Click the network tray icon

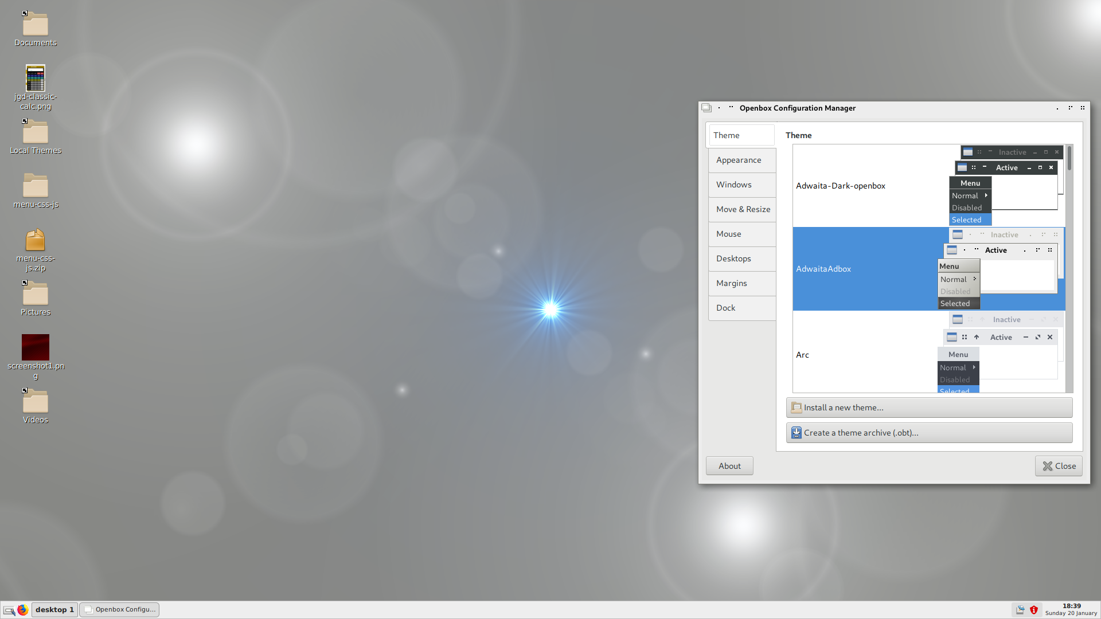tap(1020, 610)
